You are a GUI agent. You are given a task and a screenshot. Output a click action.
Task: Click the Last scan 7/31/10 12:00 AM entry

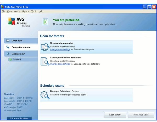[x=19, y=98]
